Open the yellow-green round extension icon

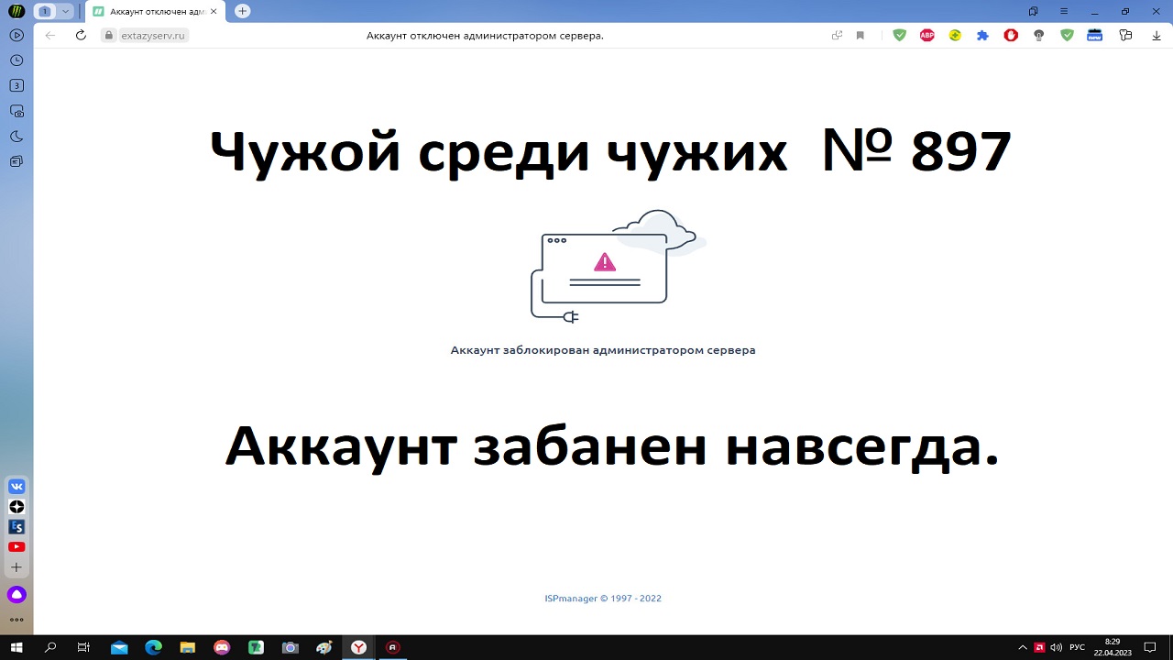pyautogui.click(x=955, y=36)
